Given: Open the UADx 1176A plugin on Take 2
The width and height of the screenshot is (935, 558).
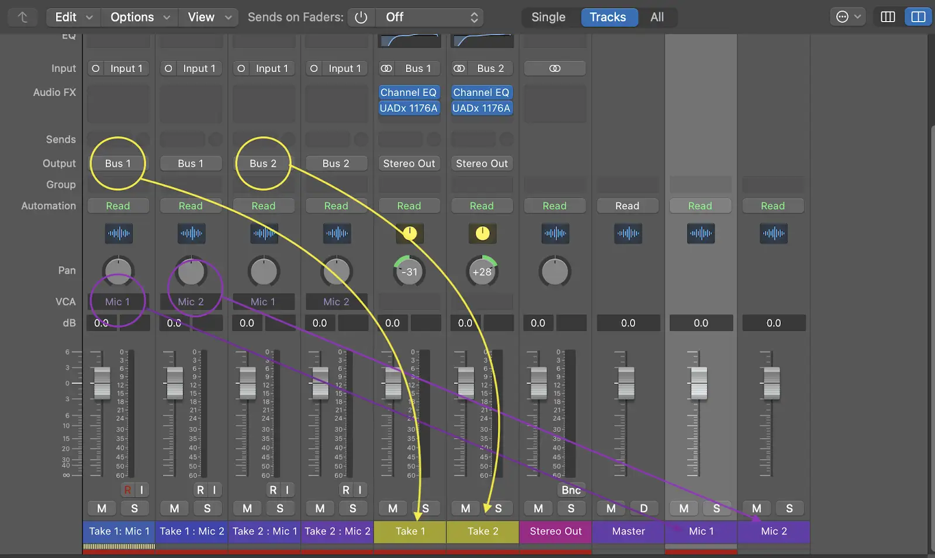Looking at the screenshot, I should (482, 108).
